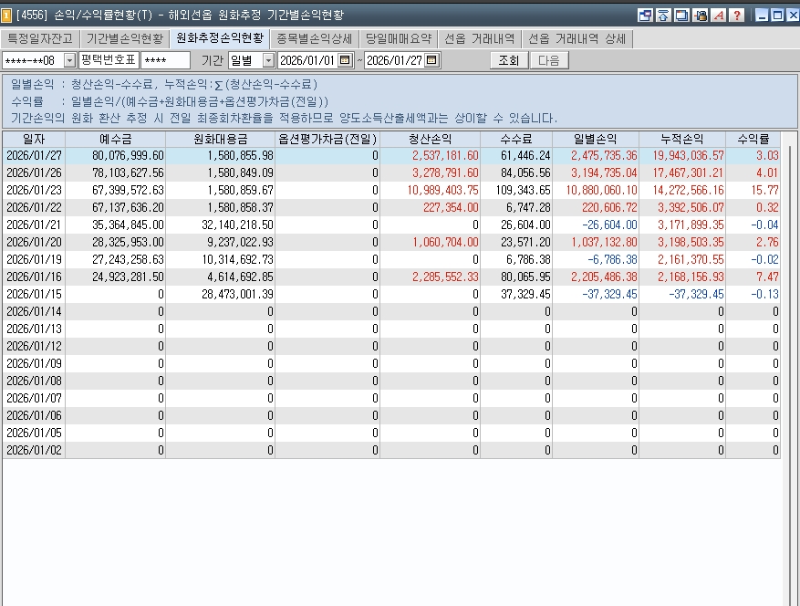Image resolution: width=800 pixels, height=606 pixels.
Task: Click the end date field 2026/01/27
Action: [394, 60]
